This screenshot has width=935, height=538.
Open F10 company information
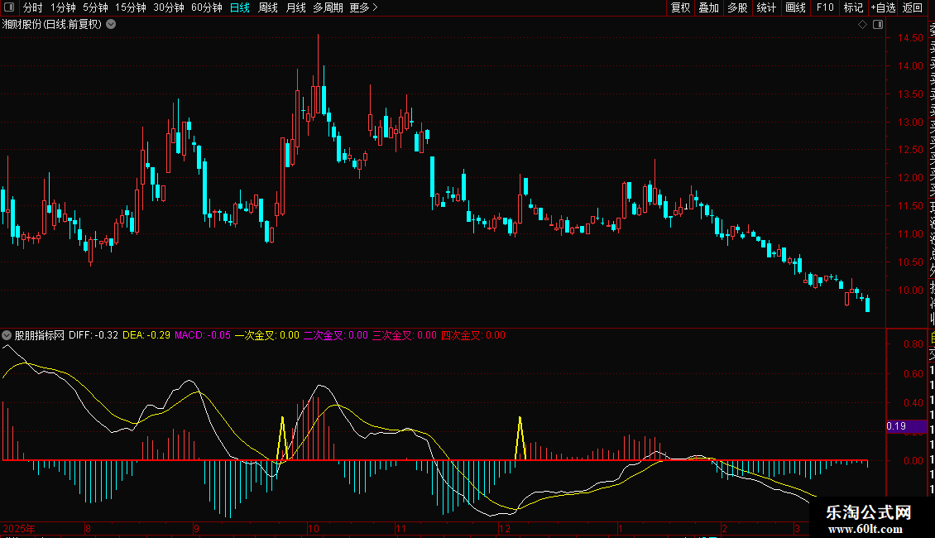[x=825, y=7]
